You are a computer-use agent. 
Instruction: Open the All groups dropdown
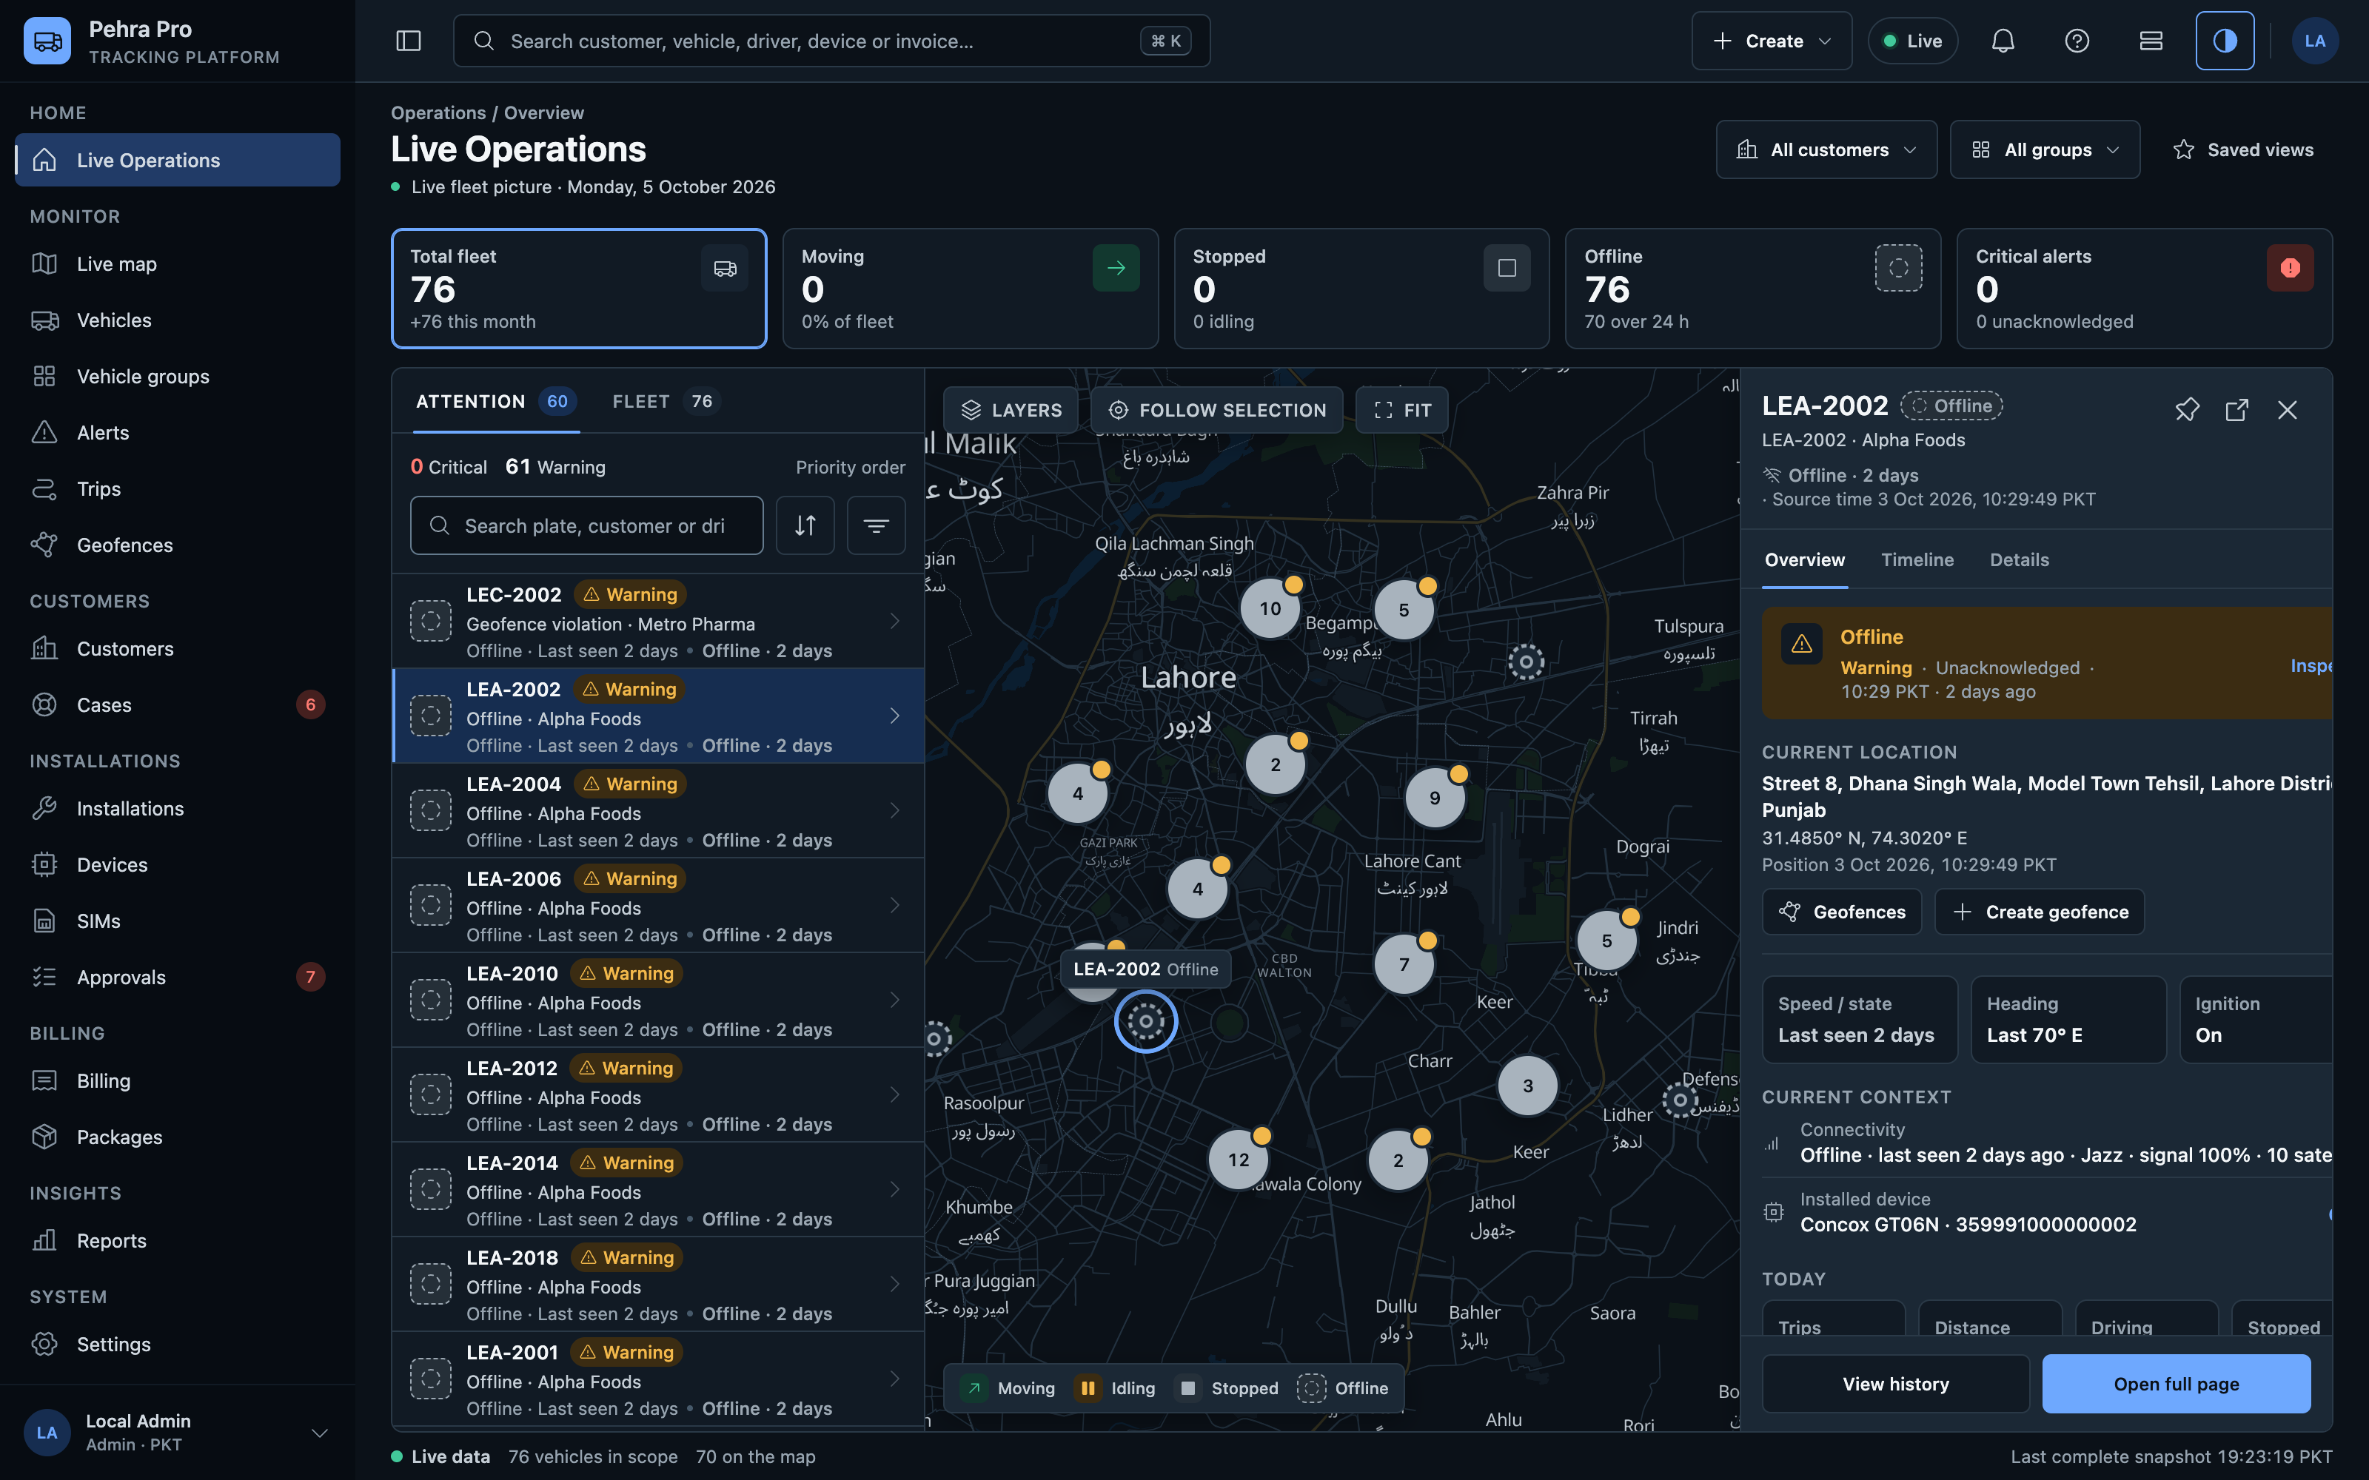point(2044,149)
